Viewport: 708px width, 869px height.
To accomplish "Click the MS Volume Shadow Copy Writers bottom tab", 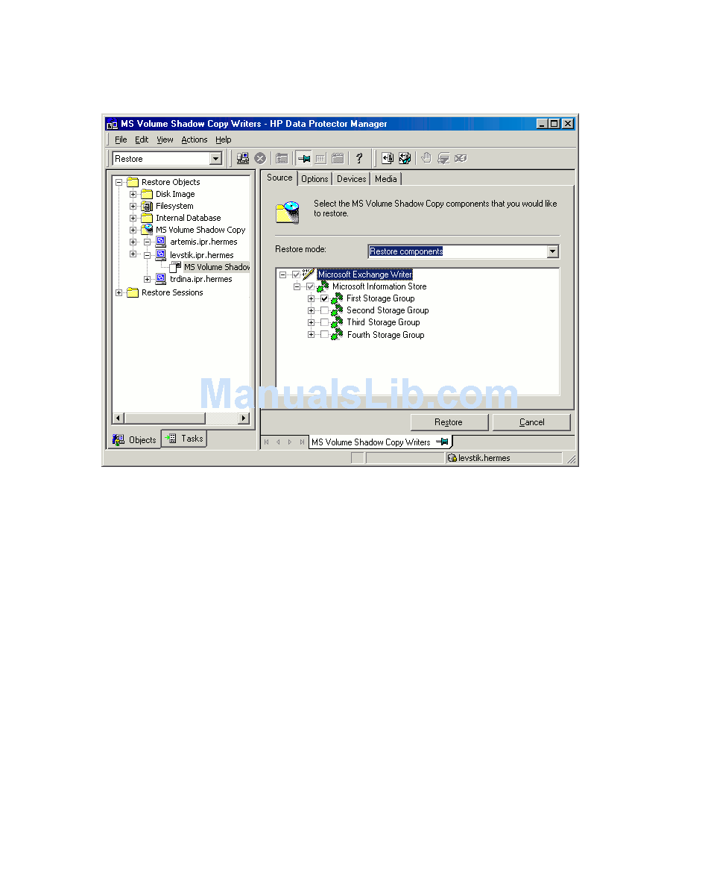I will point(380,442).
